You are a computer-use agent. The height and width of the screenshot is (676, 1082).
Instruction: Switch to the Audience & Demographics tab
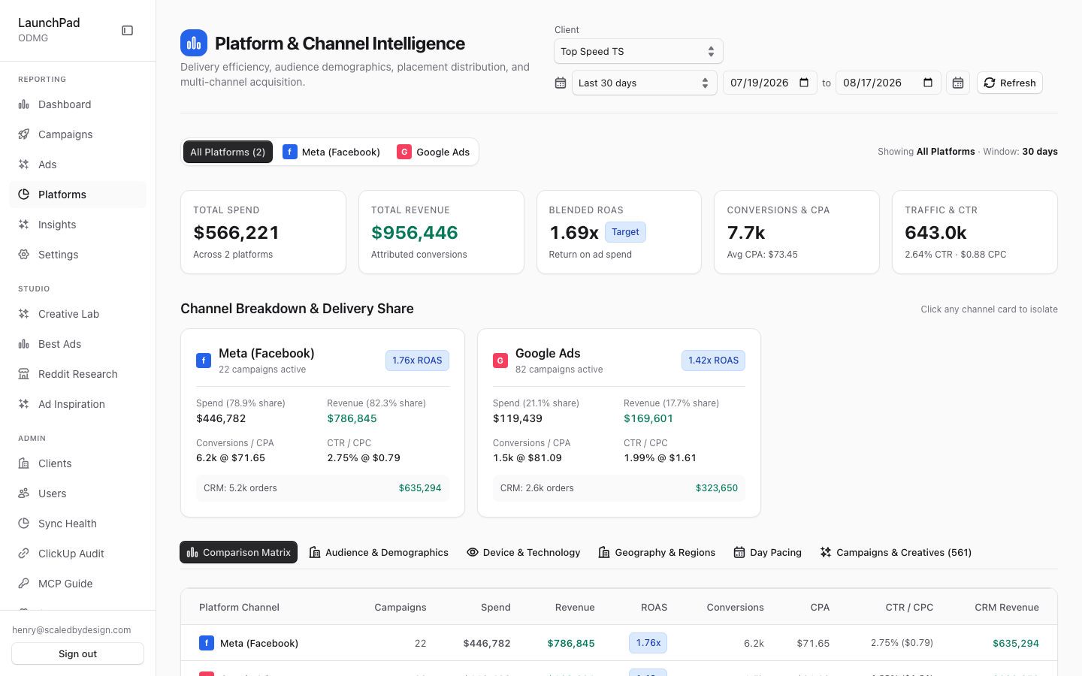[379, 552]
